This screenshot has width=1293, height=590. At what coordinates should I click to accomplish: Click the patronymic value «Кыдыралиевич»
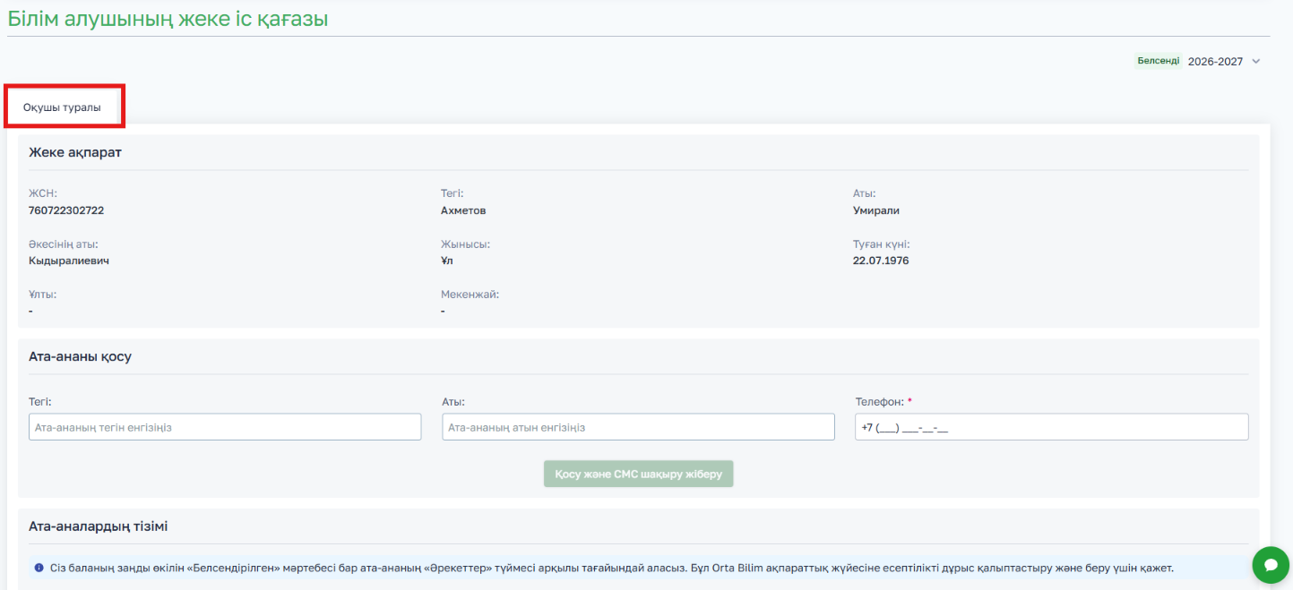[x=69, y=261]
